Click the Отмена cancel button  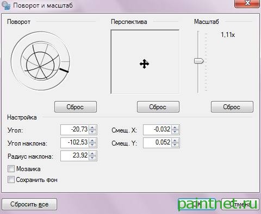(x=240, y=204)
